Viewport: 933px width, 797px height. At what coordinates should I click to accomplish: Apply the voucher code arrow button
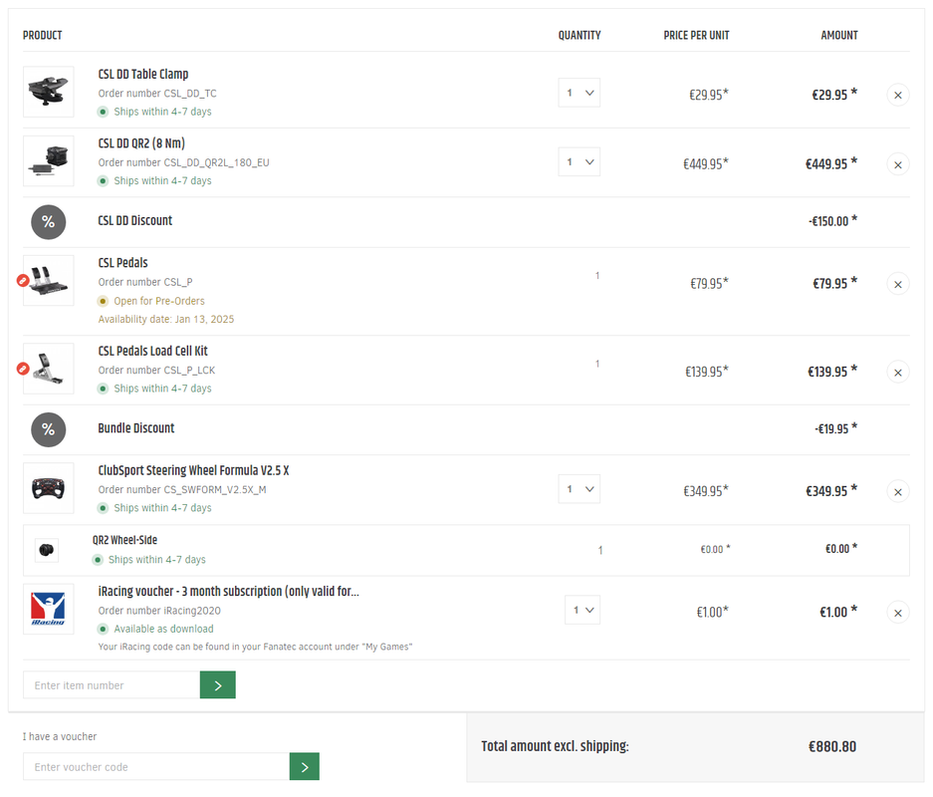(x=304, y=767)
